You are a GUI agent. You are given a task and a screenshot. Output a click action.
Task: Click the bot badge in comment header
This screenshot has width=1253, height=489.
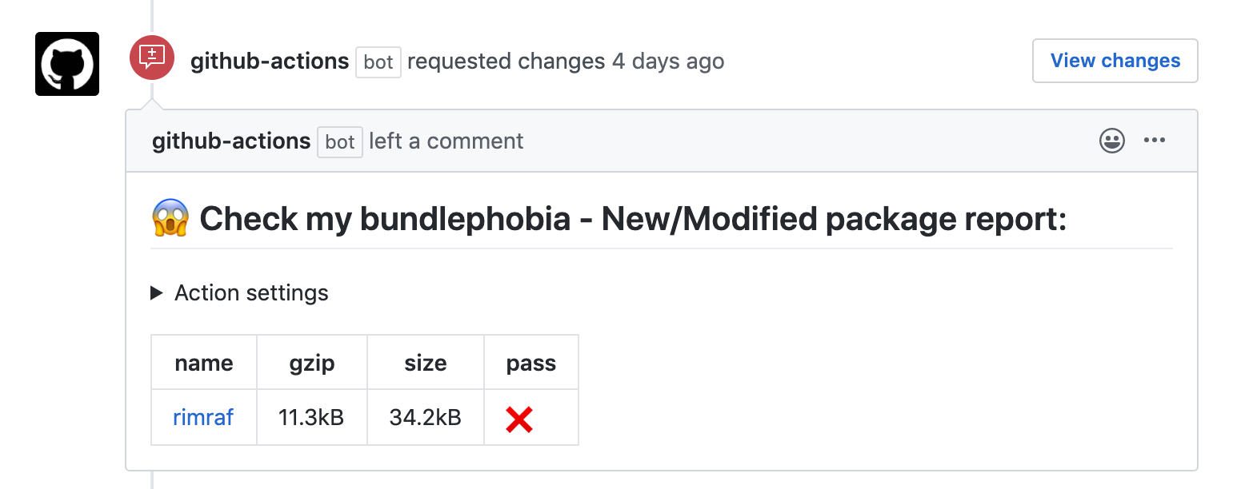coord(340,142)
